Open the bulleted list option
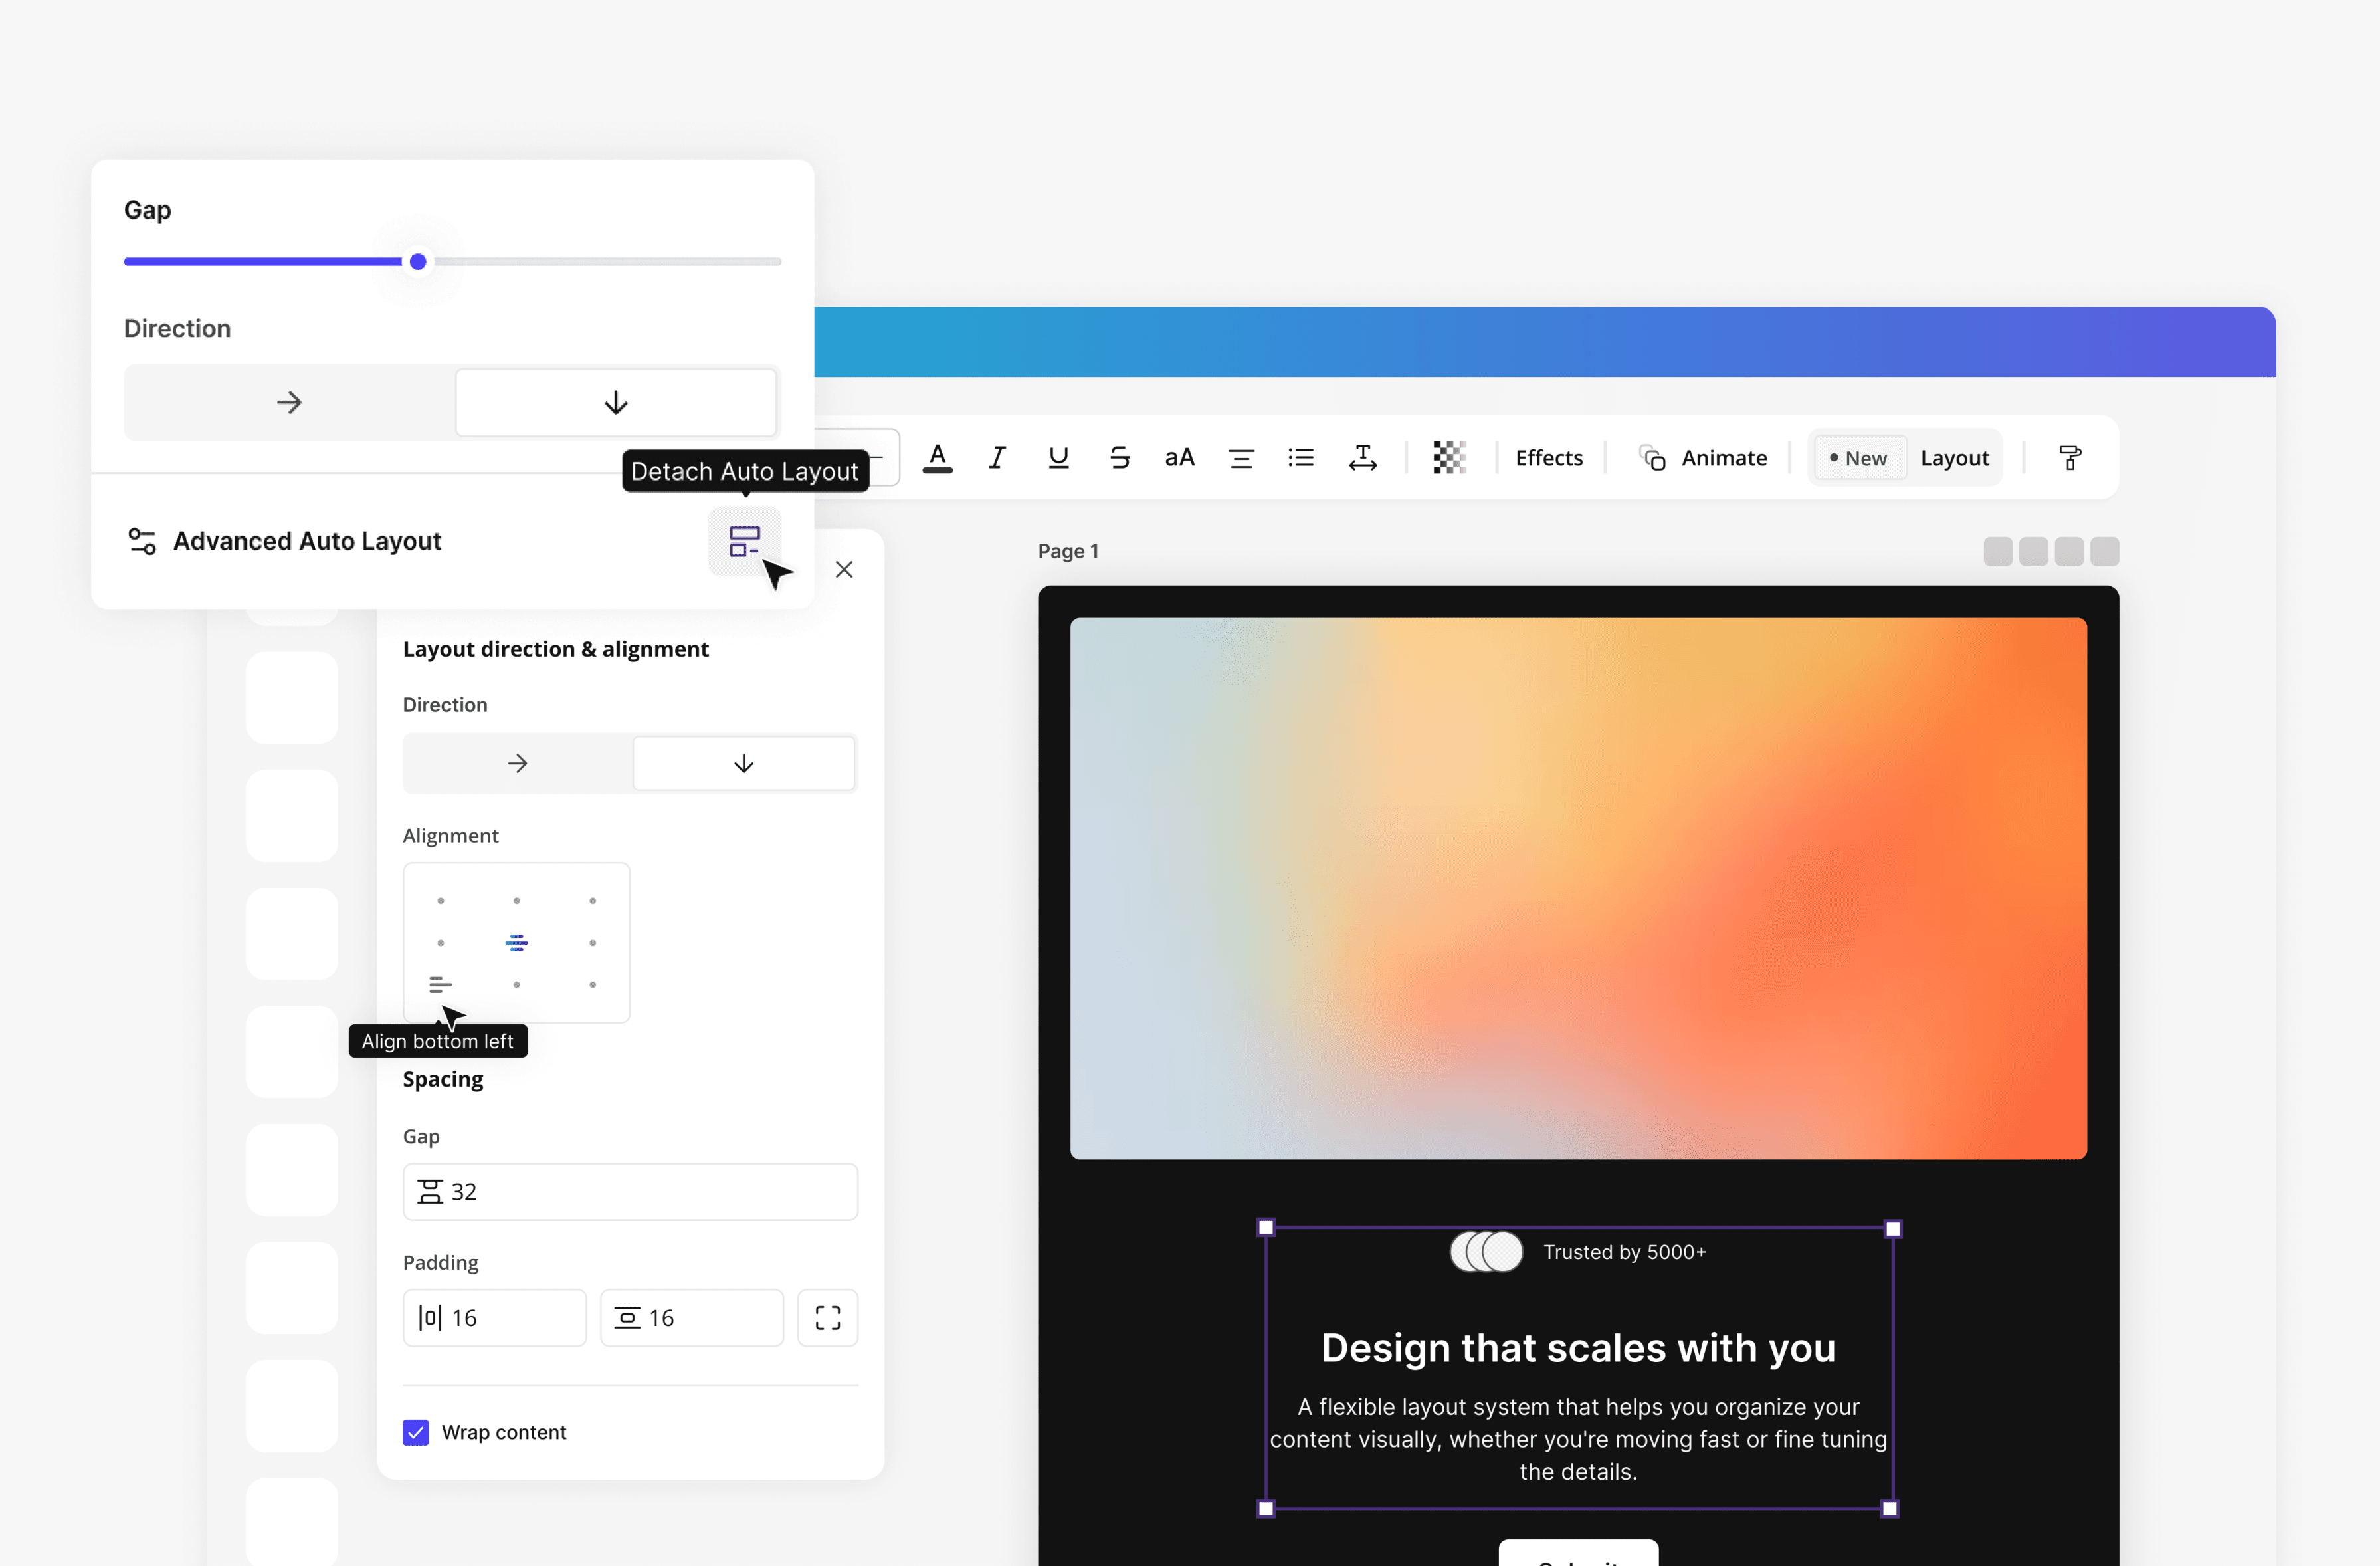 tap(1300, 458)
